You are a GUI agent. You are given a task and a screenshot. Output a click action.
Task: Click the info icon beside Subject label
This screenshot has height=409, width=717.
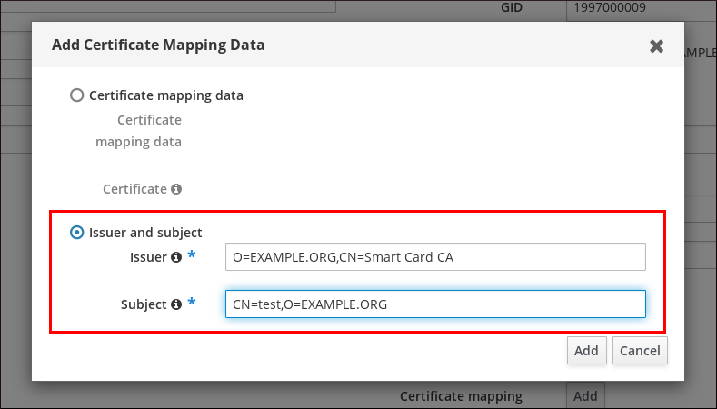pos(176,304)
